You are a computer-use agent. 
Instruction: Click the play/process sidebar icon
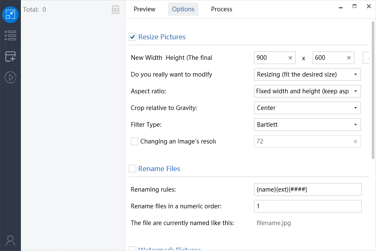pyautogui.click(x=10, y=77)
